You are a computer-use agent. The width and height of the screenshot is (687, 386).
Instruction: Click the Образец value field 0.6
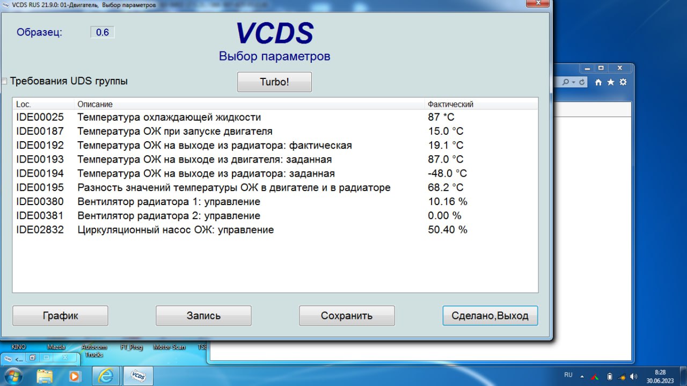[103, 32]
